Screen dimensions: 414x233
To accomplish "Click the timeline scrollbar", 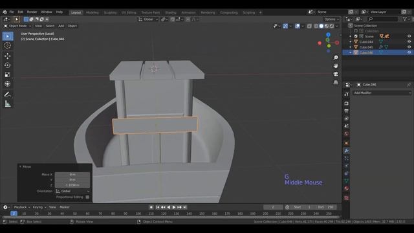I will (x=171, y=217).
